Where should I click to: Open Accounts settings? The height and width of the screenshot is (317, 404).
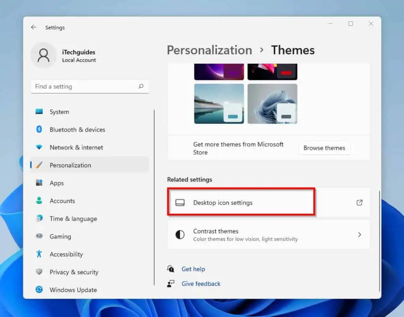[x=40, y=201]
